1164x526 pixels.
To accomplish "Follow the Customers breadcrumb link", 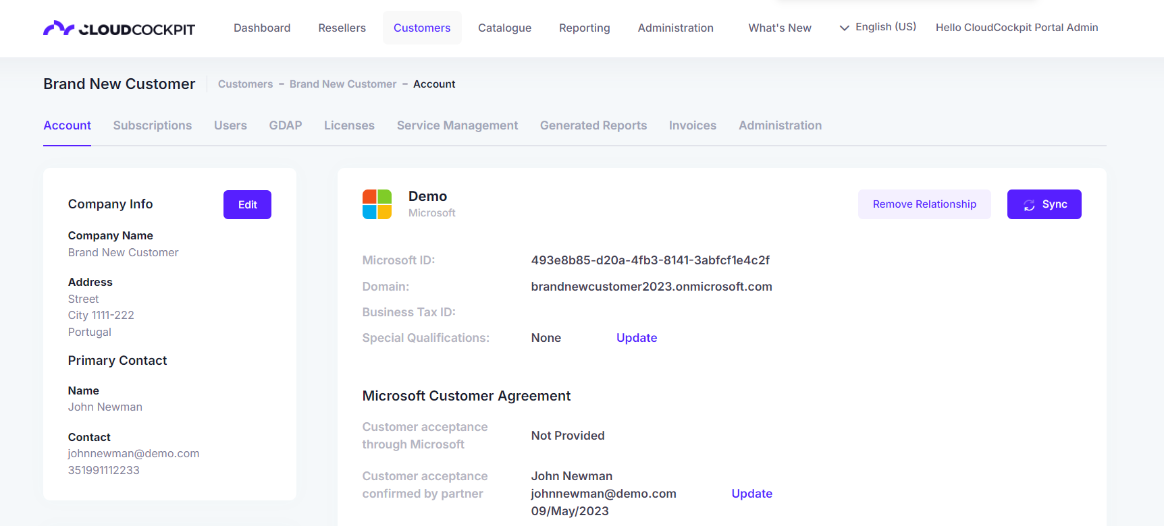I will (246, 84).
